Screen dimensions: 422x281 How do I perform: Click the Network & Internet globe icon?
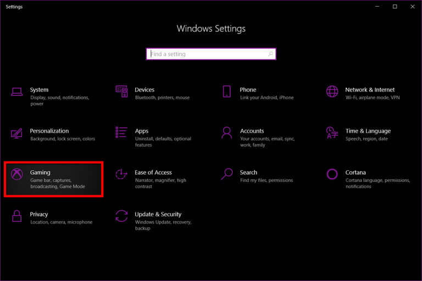[x=332, y=91]
